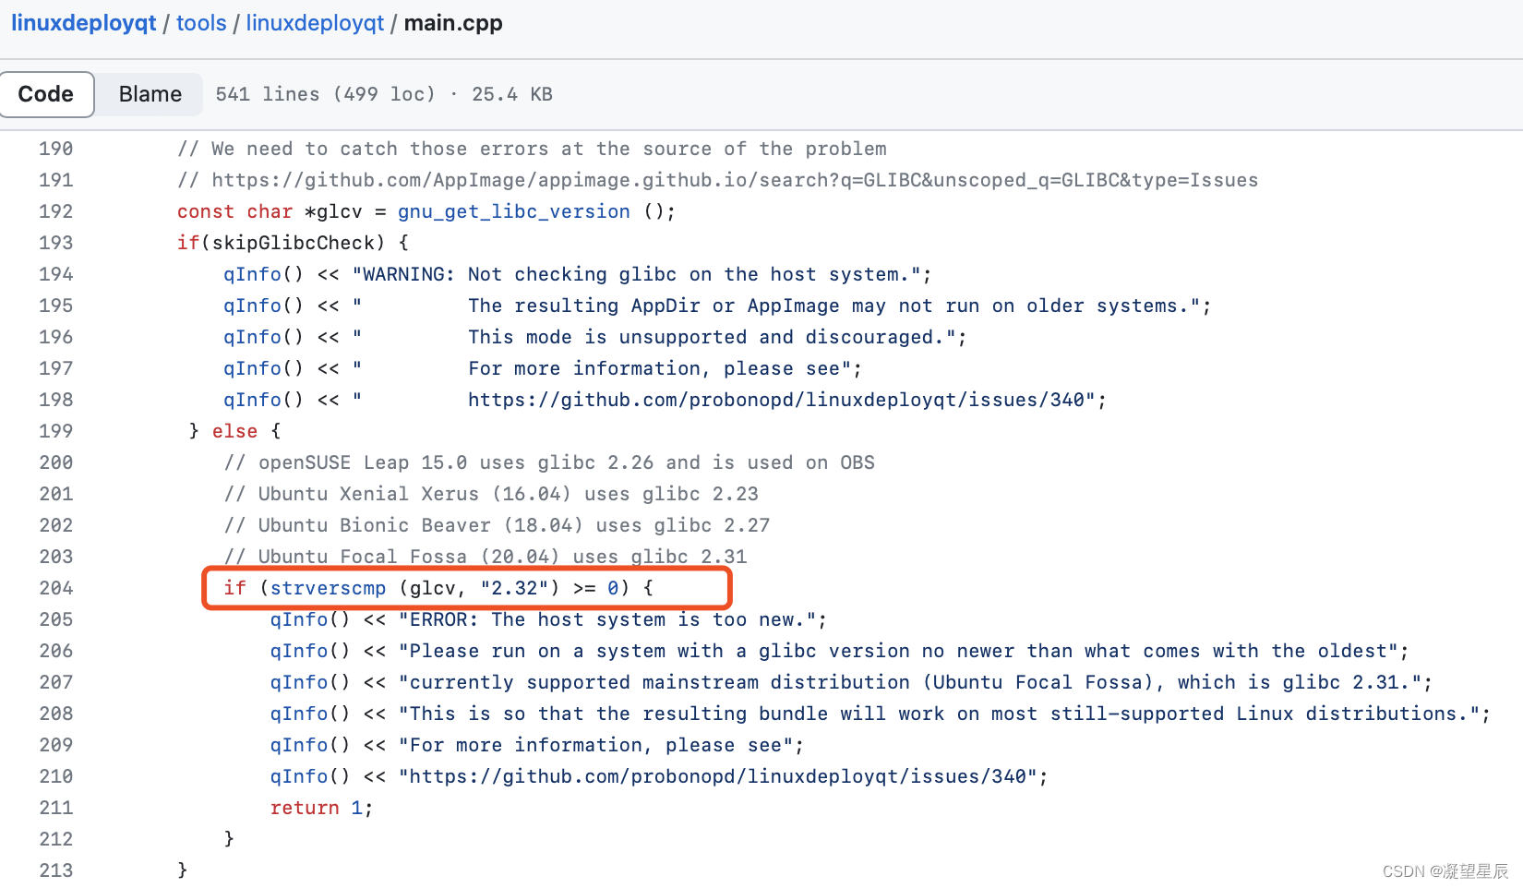Viewport: 1523px width, 888px height.
Task: Select line number 207
Action: (55, 682)
